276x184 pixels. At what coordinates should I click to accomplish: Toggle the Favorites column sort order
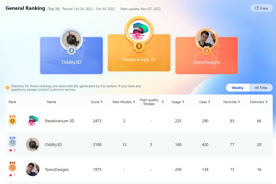[x=239, y=102]
